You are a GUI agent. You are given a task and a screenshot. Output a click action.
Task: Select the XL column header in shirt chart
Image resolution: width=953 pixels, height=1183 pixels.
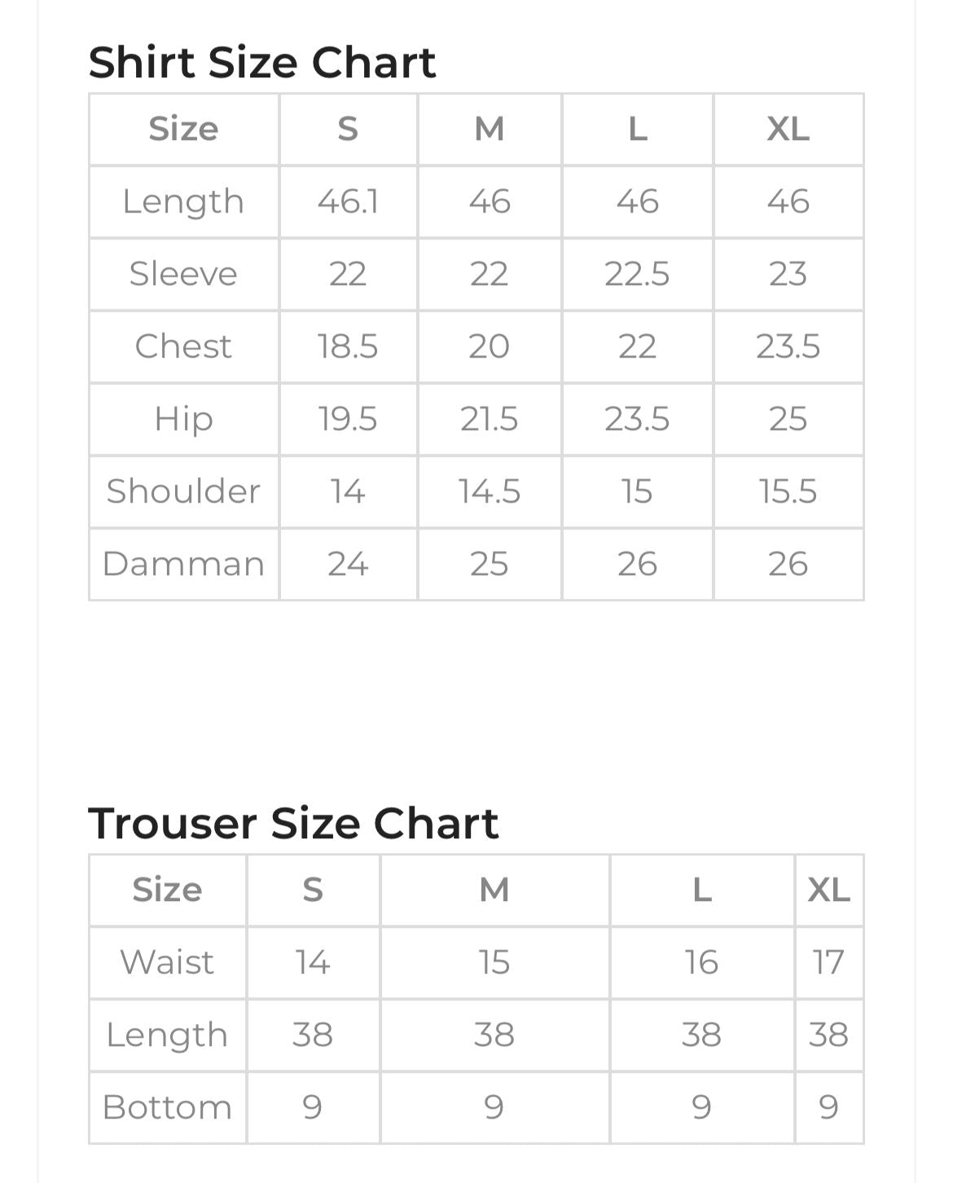coord(788,129)
